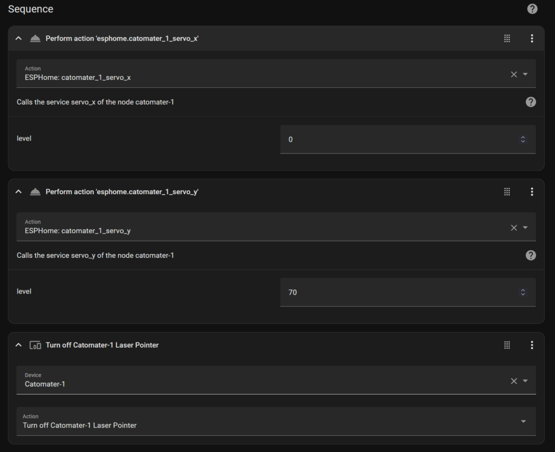Open overflow menu for servo_x action

(532, 39)
